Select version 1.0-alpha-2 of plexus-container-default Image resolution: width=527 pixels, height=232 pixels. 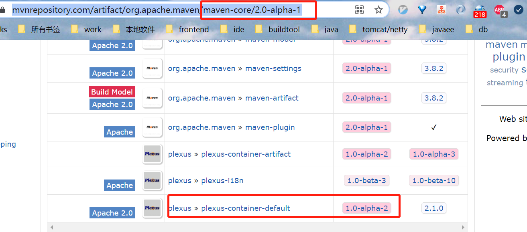tap(366, 208)
